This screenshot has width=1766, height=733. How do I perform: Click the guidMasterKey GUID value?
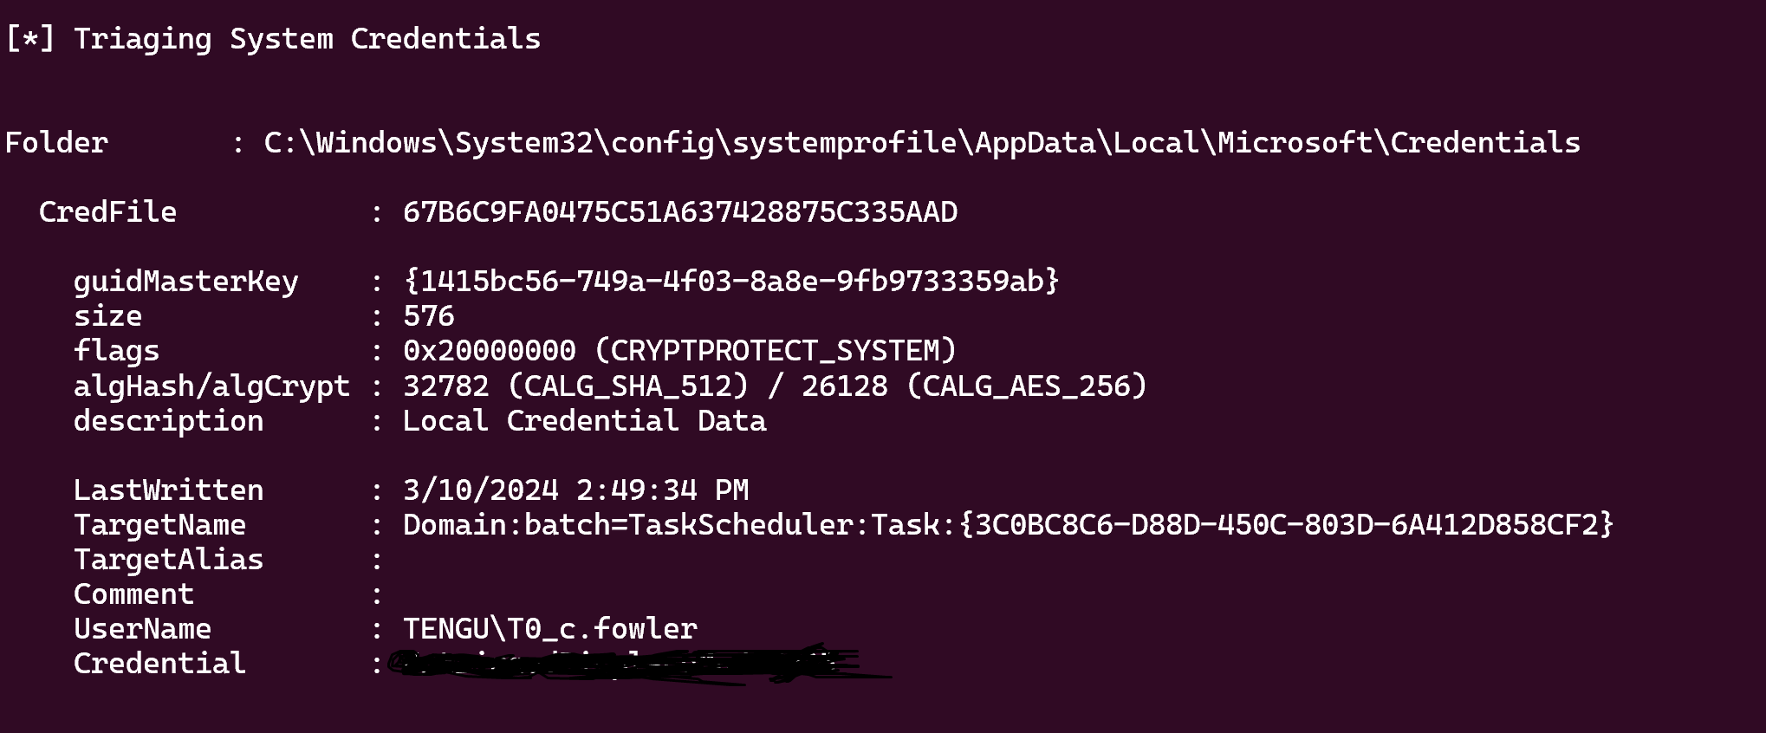pyautogui.click(x=730, y=282)
